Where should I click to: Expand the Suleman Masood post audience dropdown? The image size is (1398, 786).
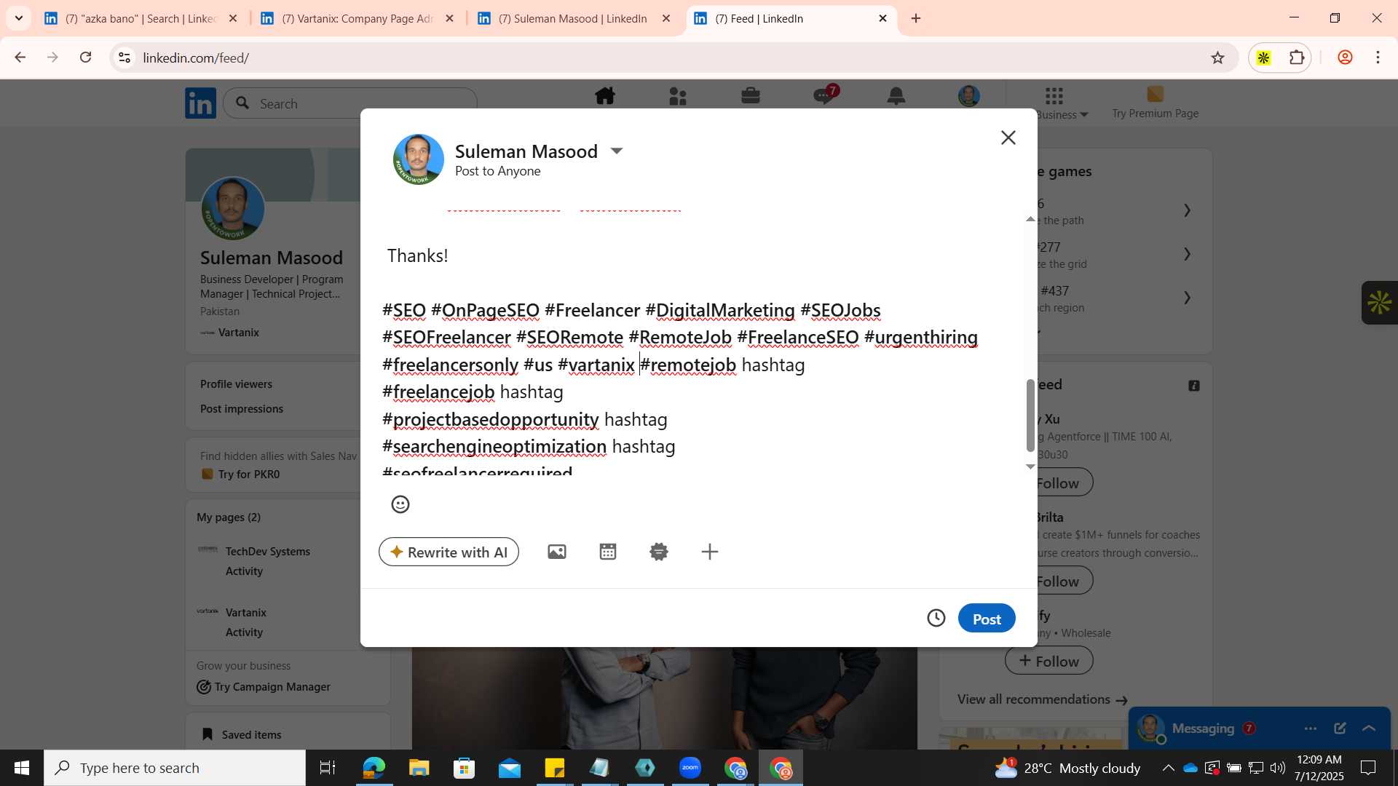(x=617, y=151)
